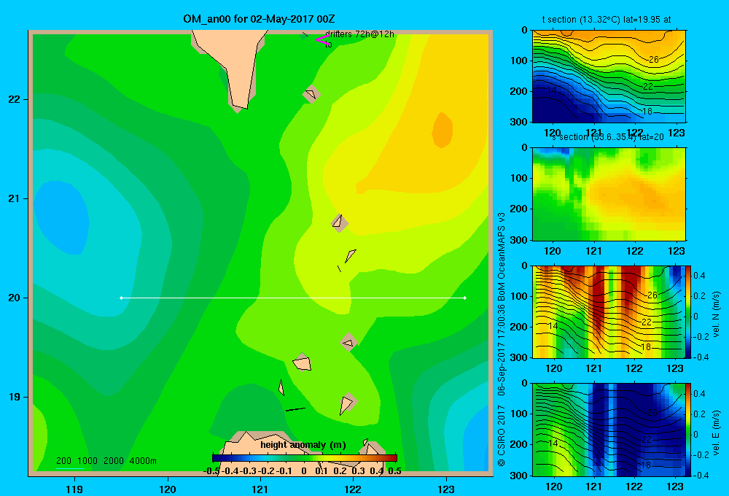Click the magenta drifter track marker
The height and width of the screenshot is (496, 729).
(321, 39)
